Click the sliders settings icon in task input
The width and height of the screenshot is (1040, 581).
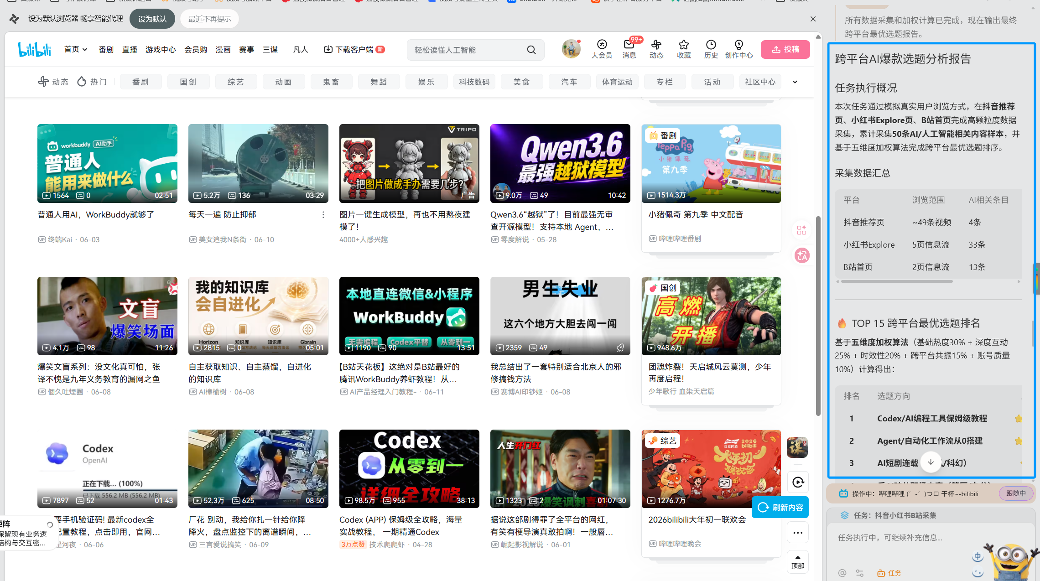coord(860,573)
